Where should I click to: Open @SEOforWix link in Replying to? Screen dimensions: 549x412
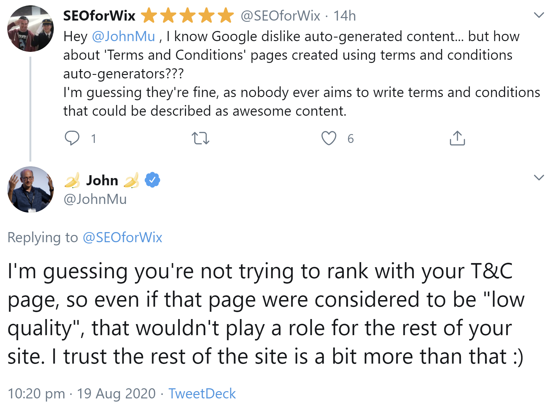click(122, 237)
